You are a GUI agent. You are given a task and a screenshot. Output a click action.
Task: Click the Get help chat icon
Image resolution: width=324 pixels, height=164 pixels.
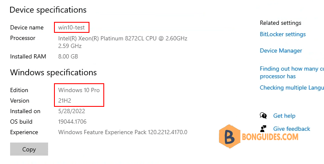coord(263,116)
